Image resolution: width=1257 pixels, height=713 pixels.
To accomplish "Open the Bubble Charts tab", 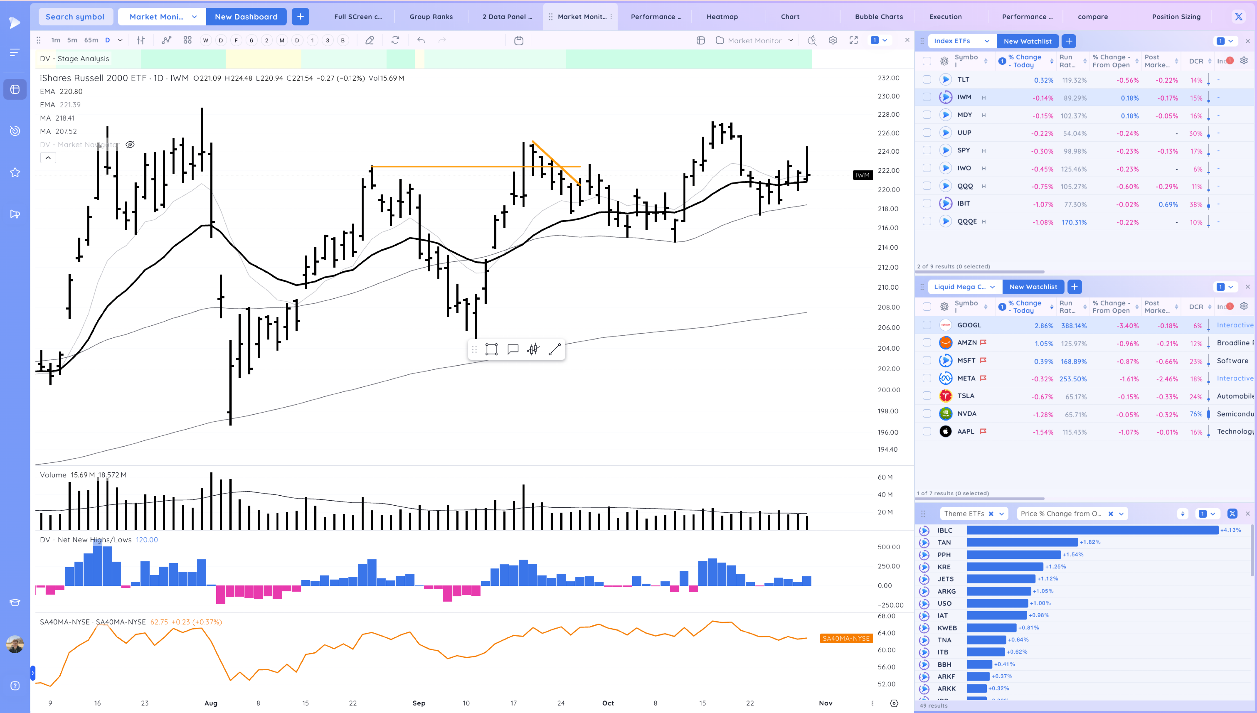I will [878, 17].
